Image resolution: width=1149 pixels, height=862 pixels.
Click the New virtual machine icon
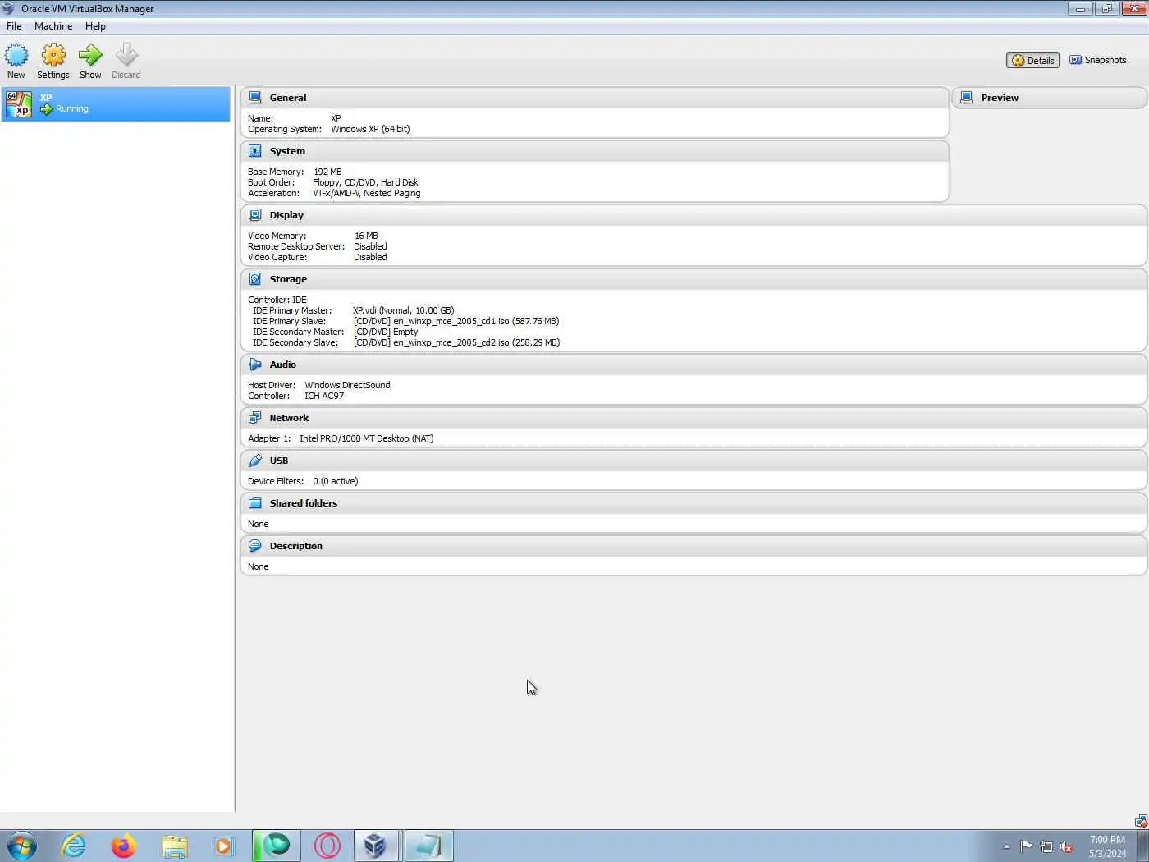point(16,55)
